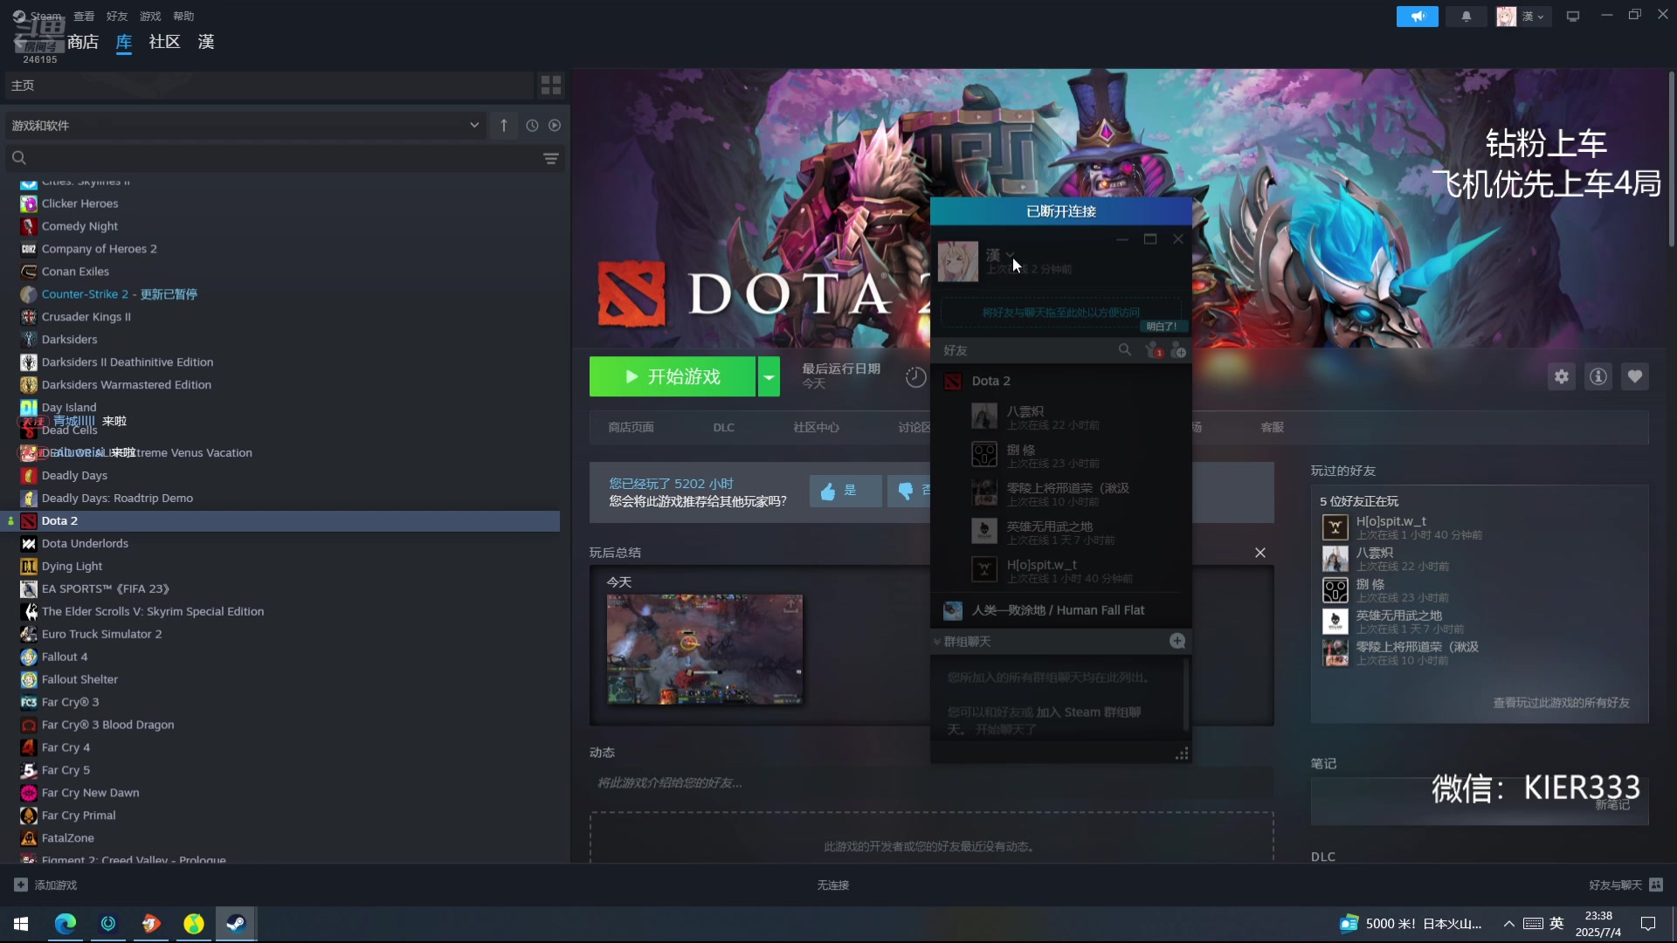
Task: Open Microsoft Edge from the taskbar
Action: coord(66,924)
